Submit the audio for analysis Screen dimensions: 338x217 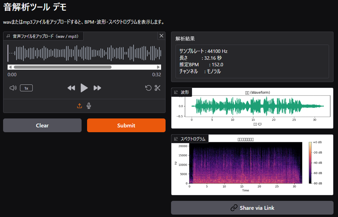coord(126,125)
